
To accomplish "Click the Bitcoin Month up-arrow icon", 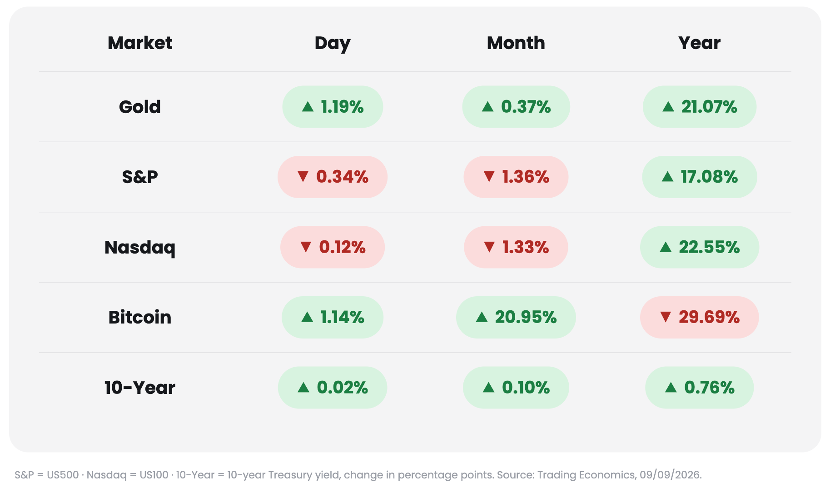I will [x=482, y=317].
